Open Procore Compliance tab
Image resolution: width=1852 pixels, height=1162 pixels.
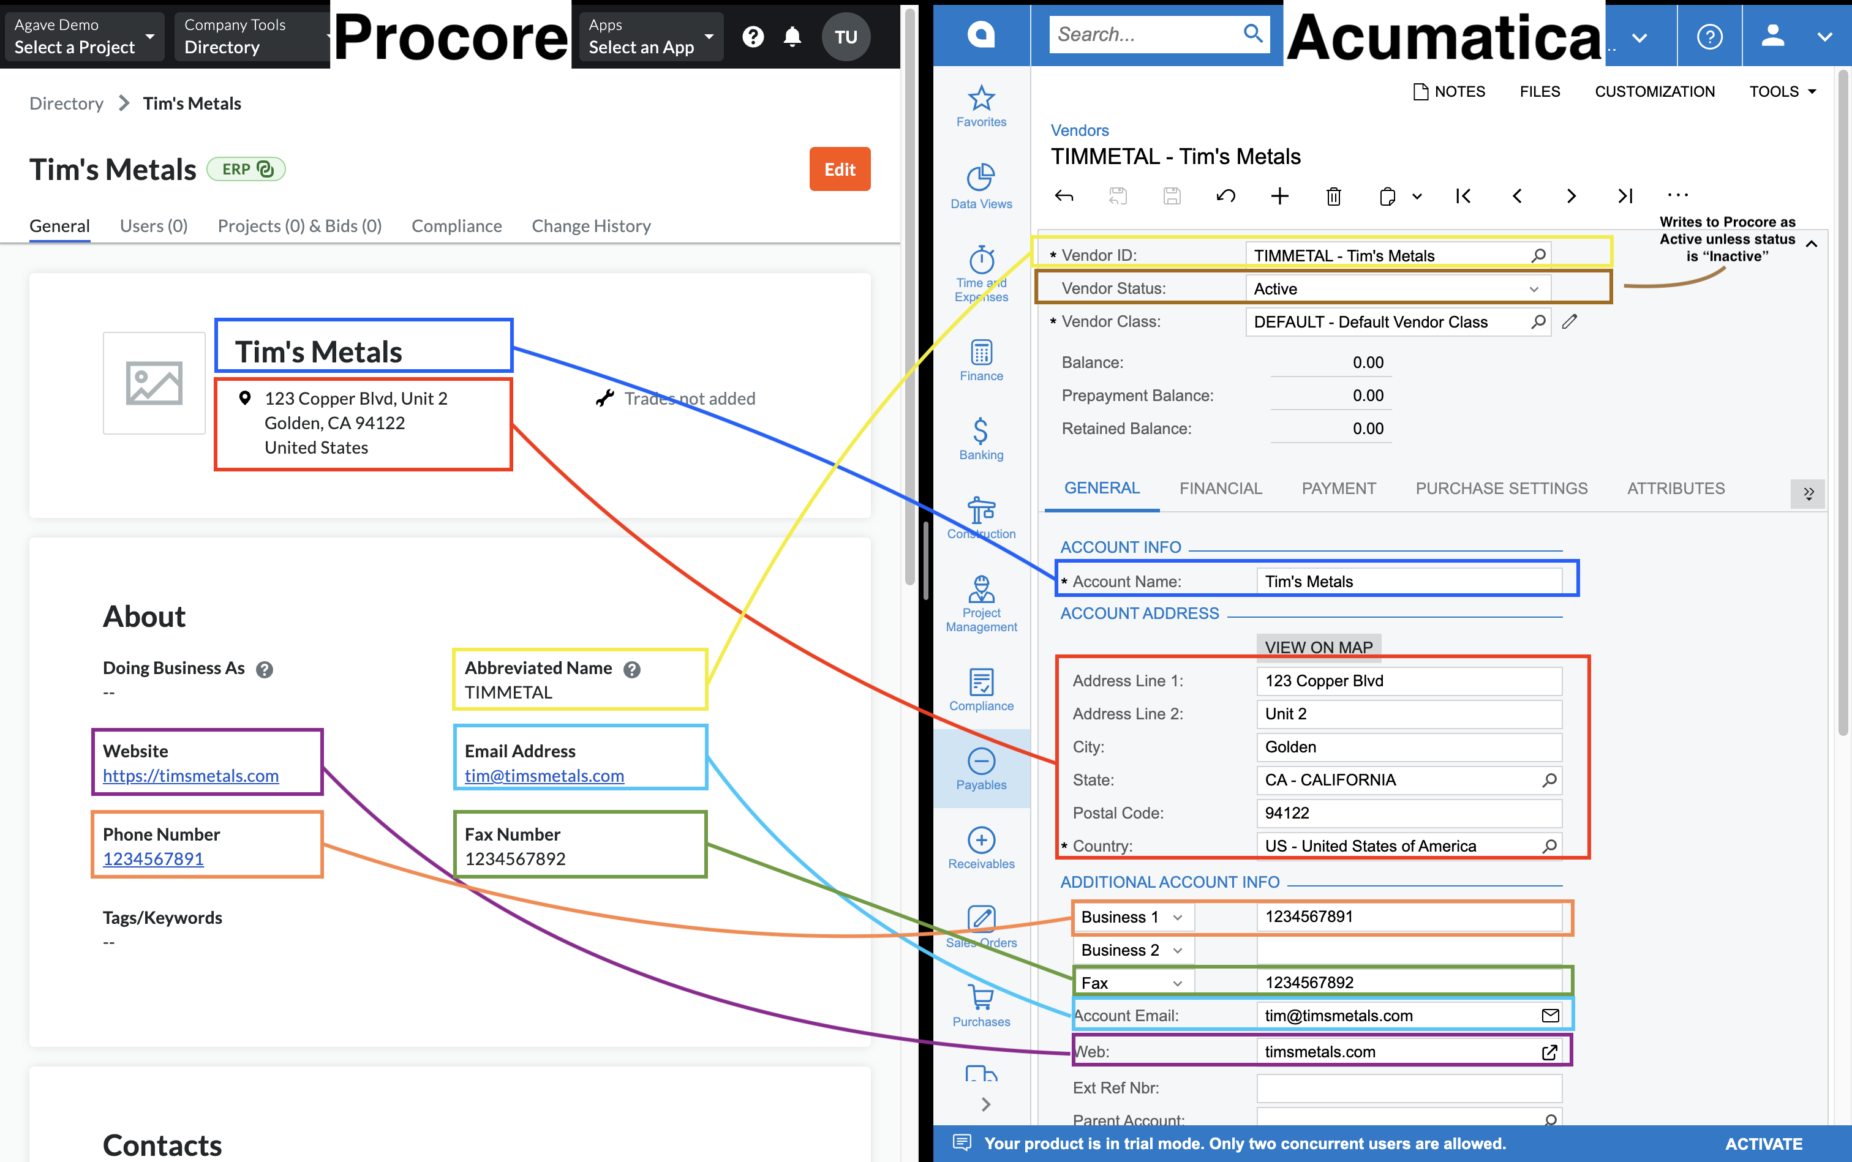click(x=456, y=226)
